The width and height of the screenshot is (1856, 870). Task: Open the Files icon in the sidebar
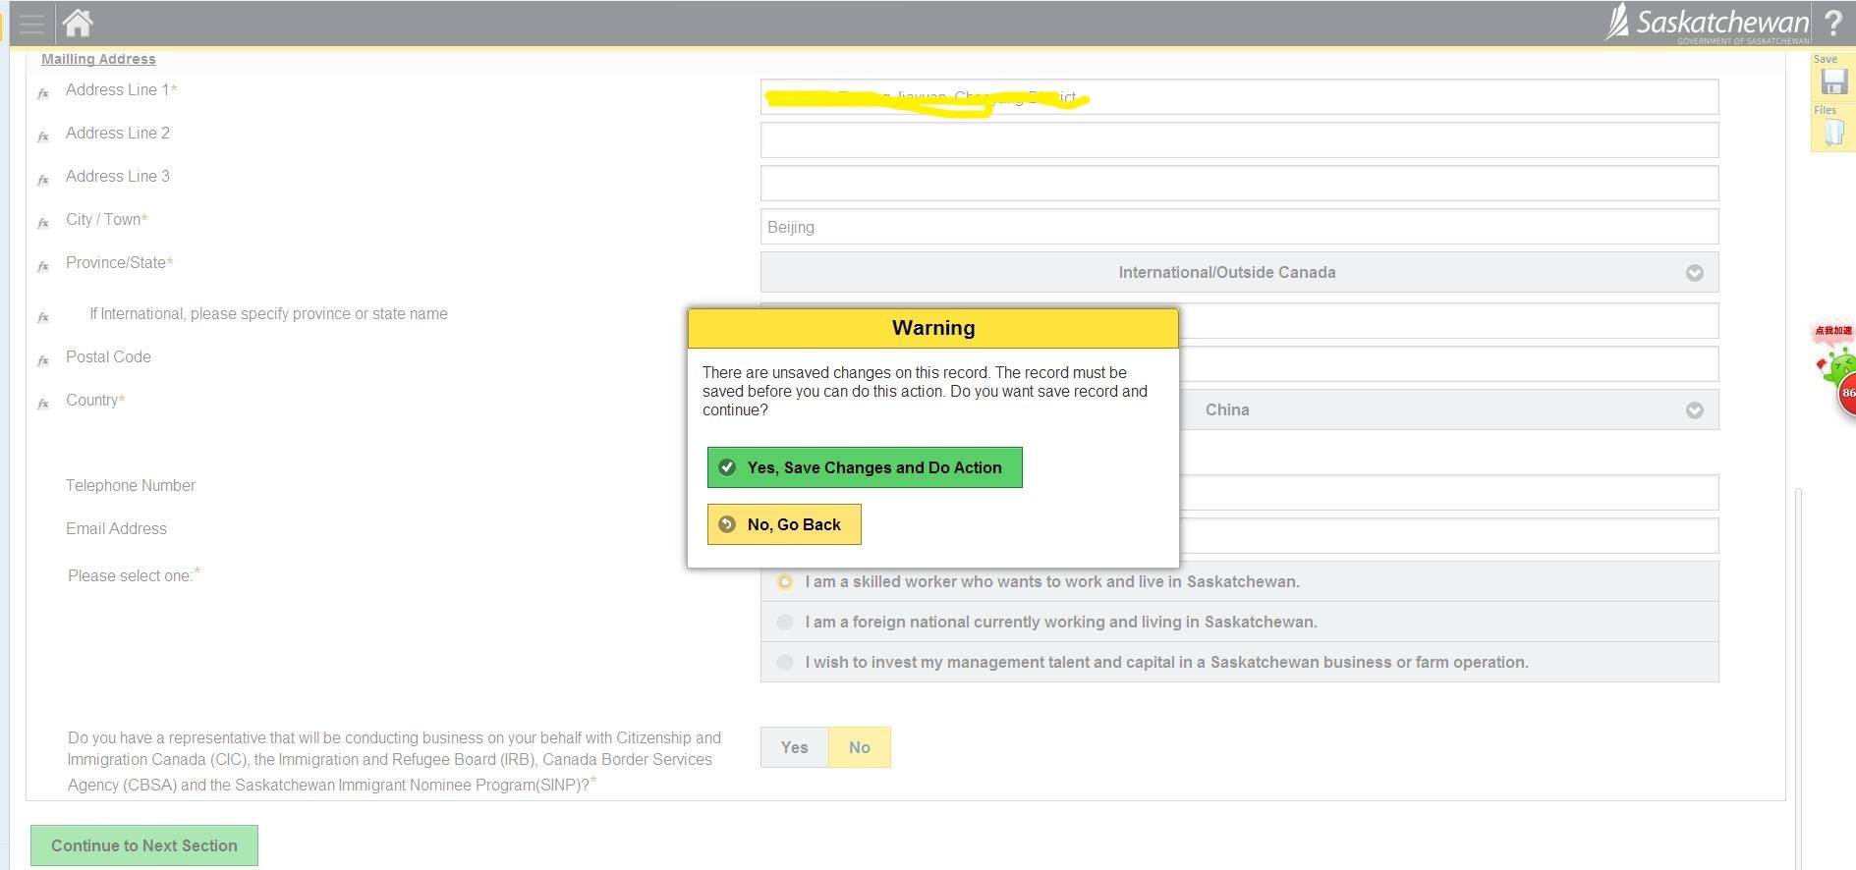coord(1833,134)
